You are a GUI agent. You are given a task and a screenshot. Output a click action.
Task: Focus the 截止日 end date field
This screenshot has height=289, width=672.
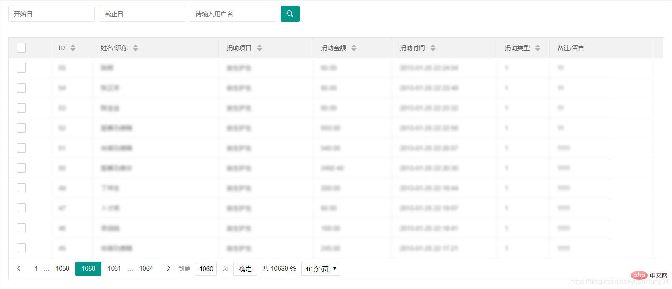click(x=142, y=14)
